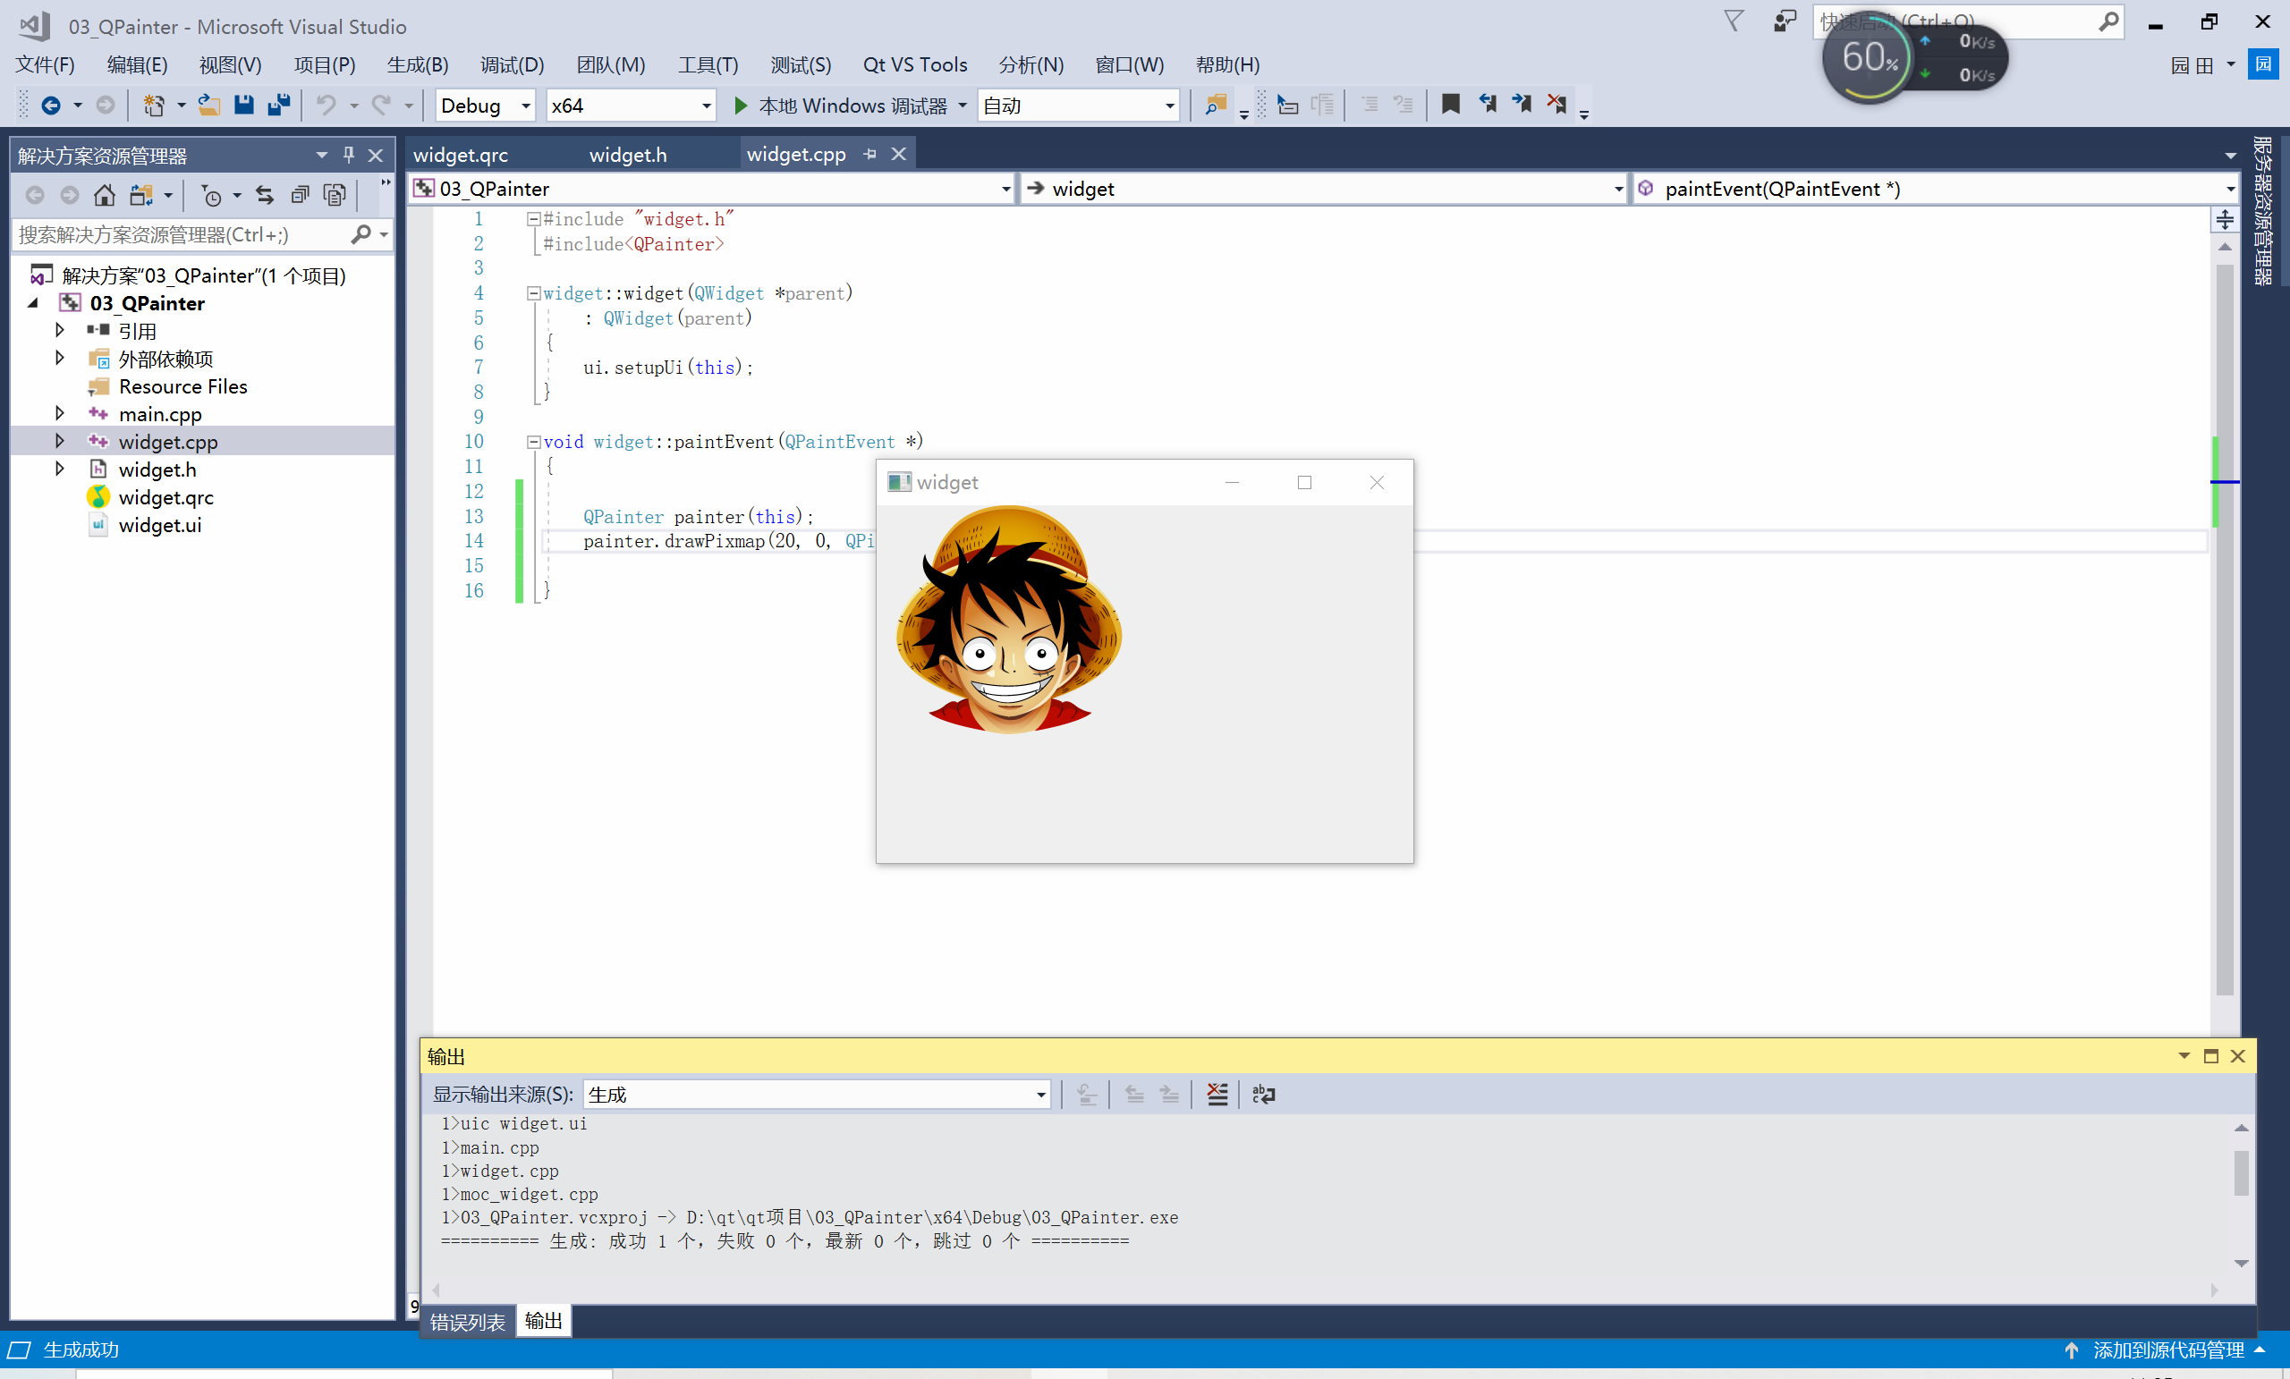
Task: Navigate backward in the editor
Action: (54, 105)
